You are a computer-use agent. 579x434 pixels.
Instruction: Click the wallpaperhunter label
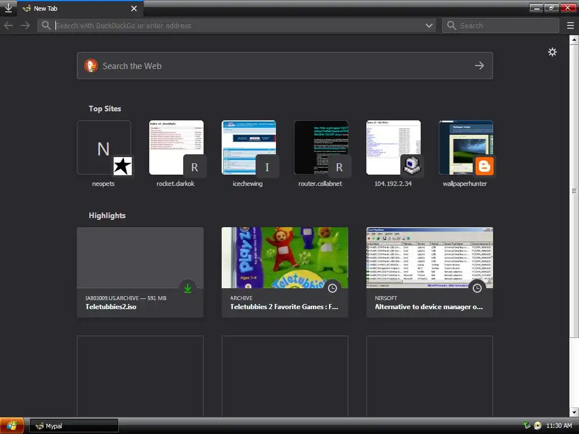465,184
